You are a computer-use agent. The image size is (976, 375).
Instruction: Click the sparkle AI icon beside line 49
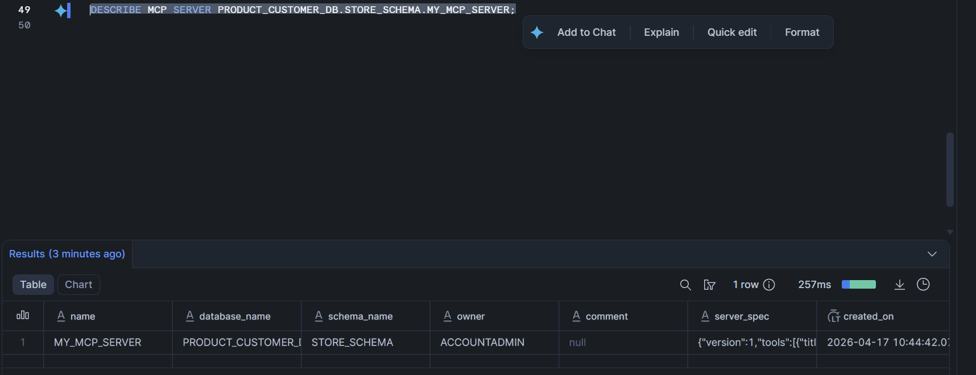(x=61, y=10)
